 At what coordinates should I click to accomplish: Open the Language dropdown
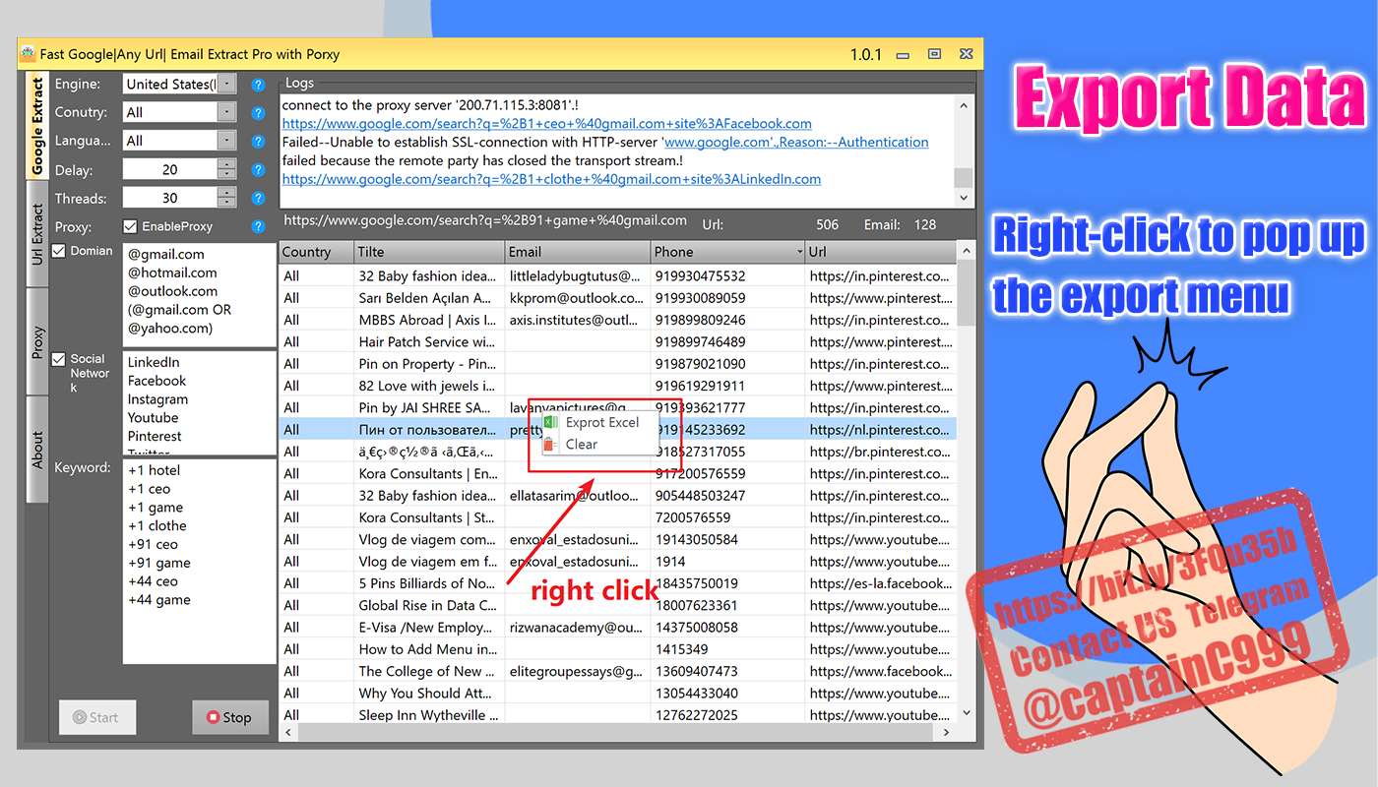tap(228, 140)
